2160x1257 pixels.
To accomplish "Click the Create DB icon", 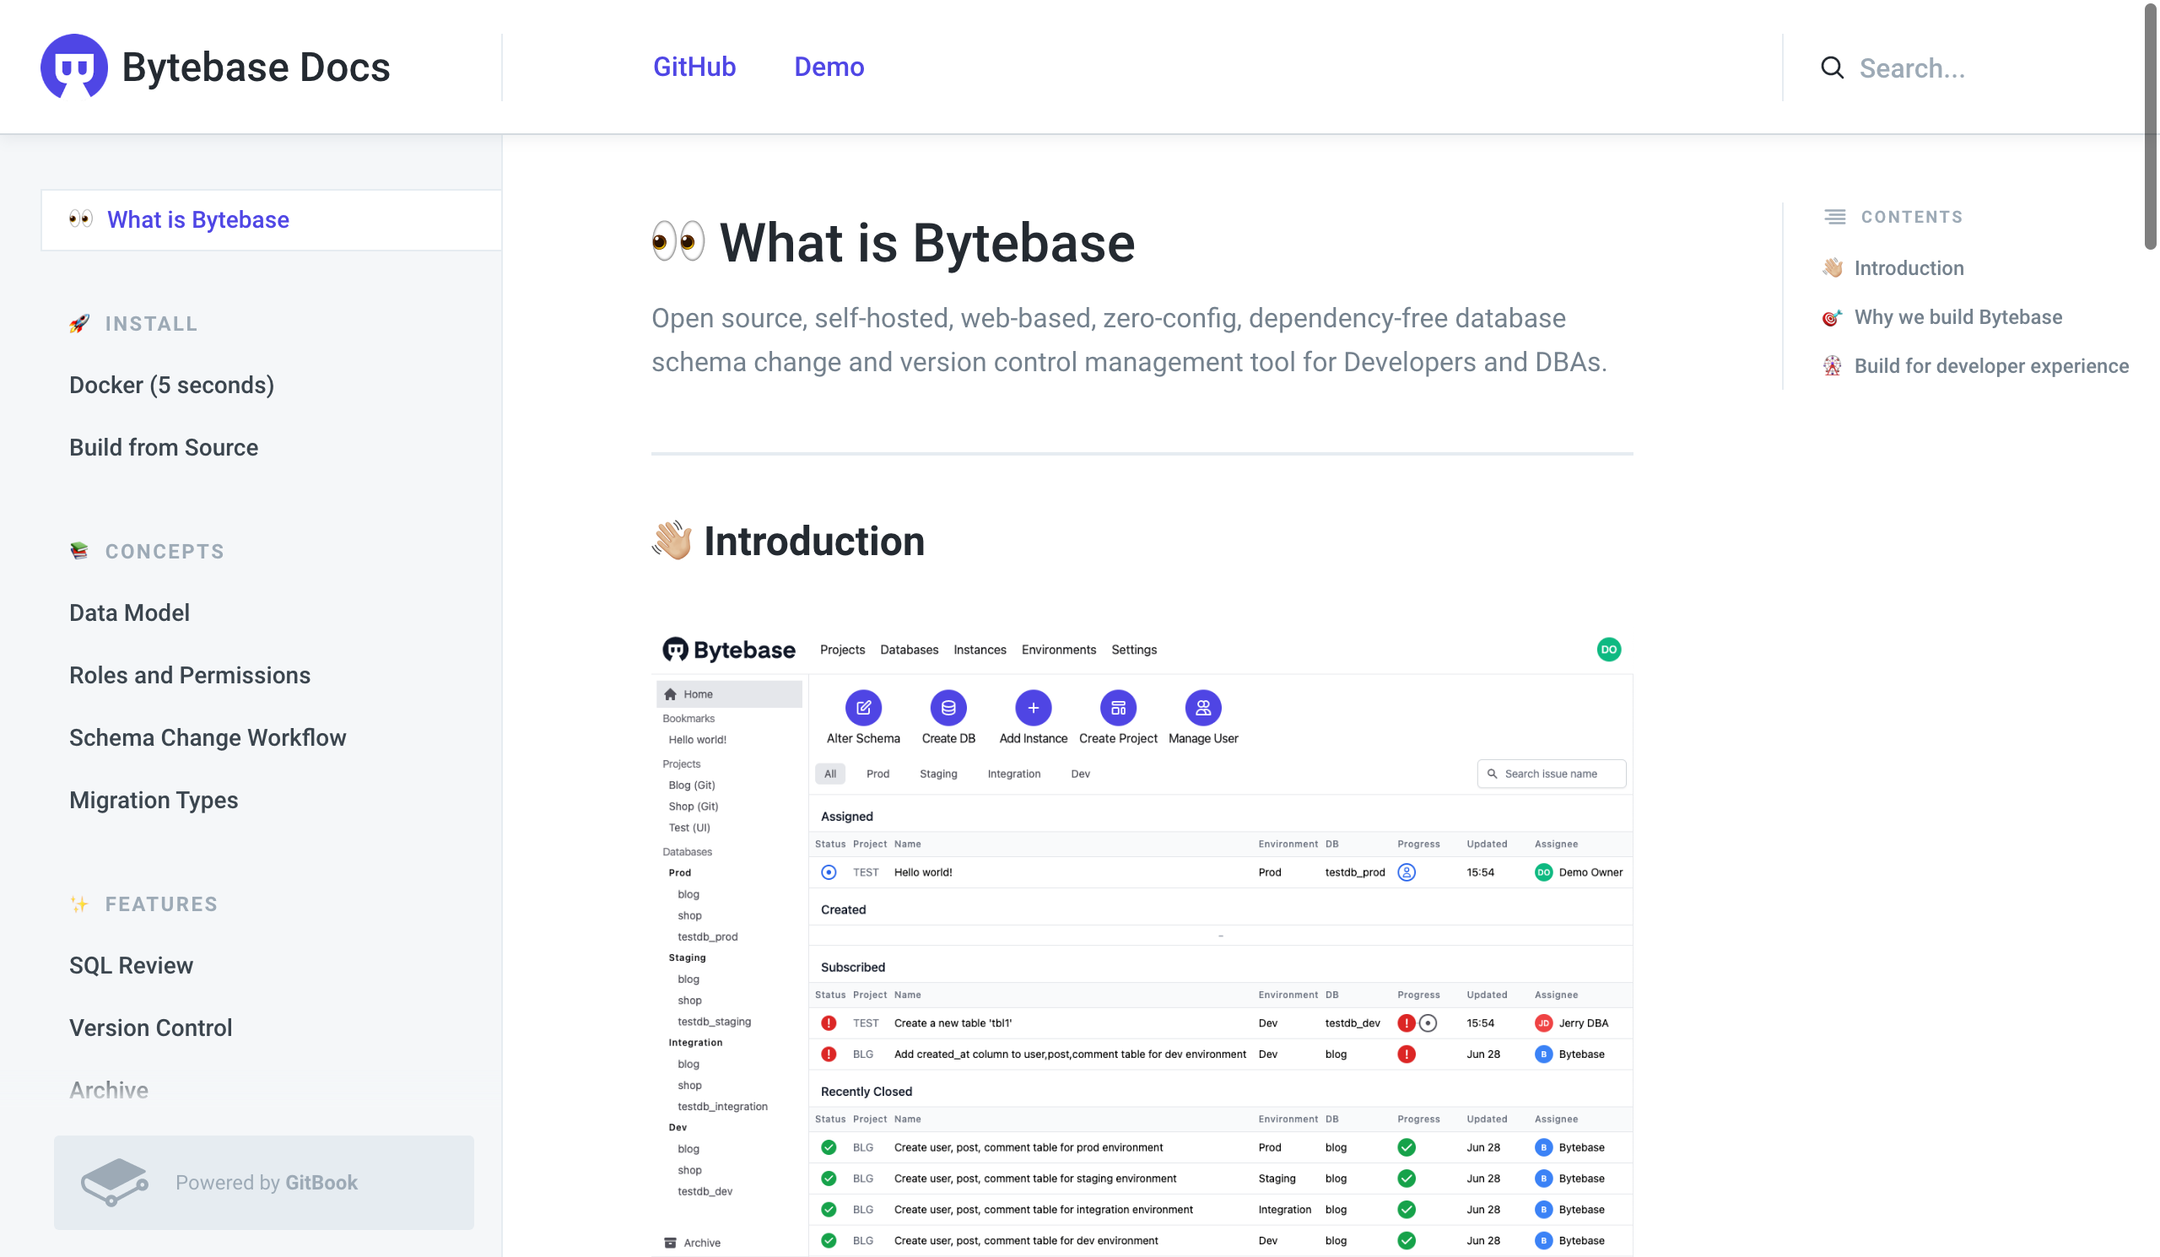I will 948,707.
